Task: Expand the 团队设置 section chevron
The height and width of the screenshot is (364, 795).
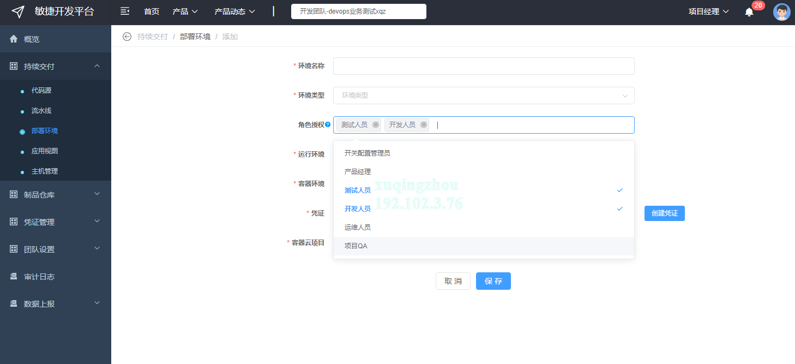Action: pyautogui.click(x=97, y=248)
